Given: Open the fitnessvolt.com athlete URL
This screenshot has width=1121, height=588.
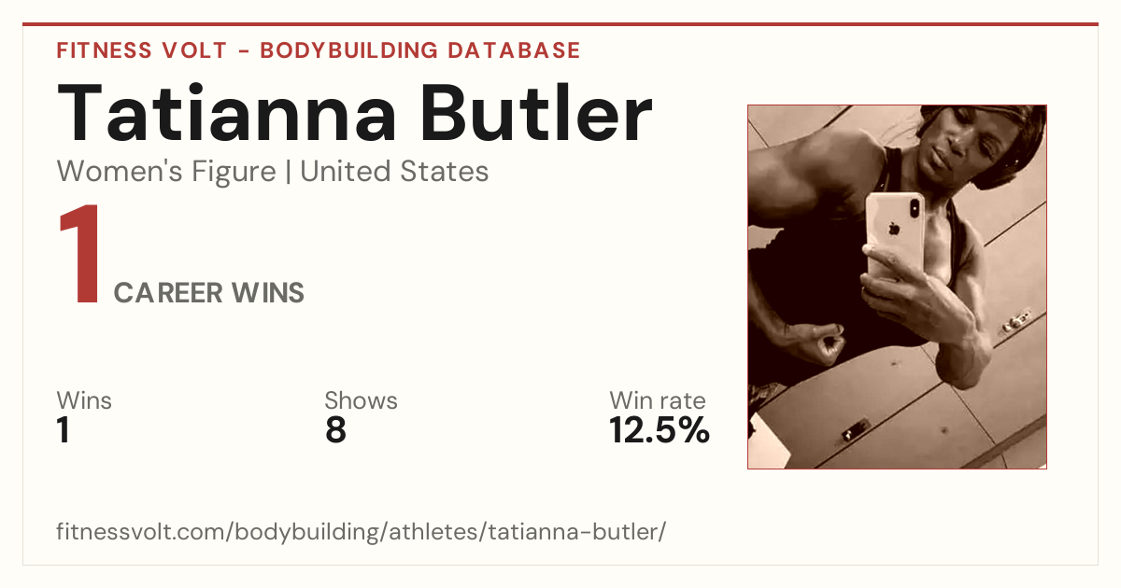Looking at the screenshot, I should click(361, 533).
